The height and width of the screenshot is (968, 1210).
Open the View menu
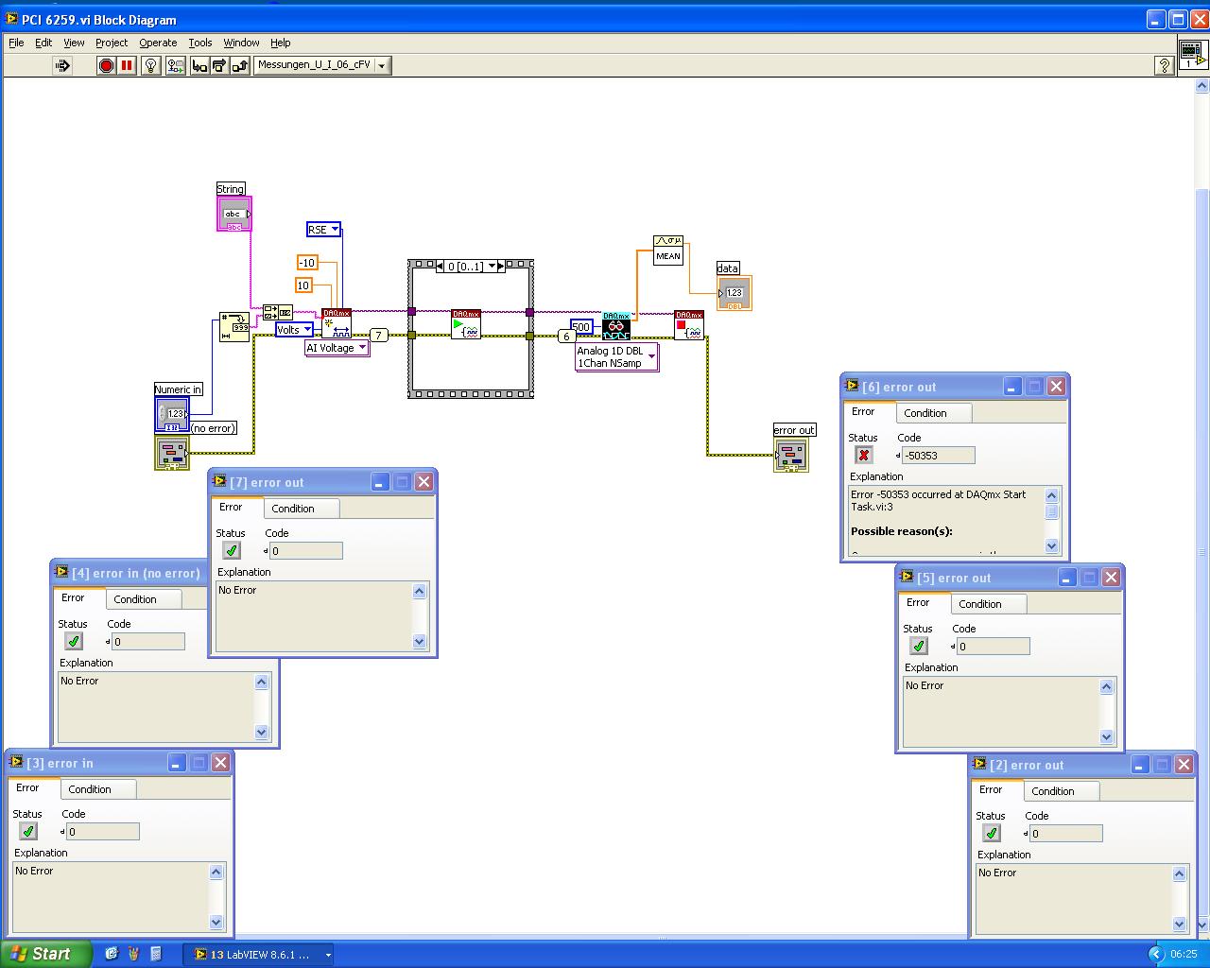pyautogui.click(x=74, y=43)
